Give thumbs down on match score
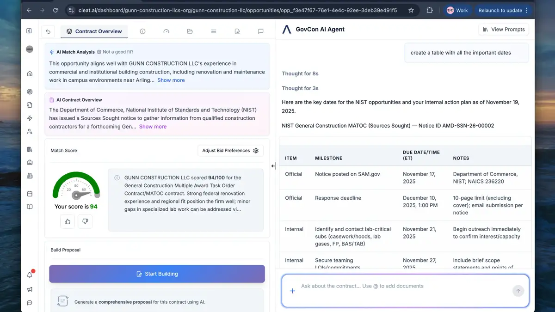Viewport: 555px width, 312px height. point(85,221)
